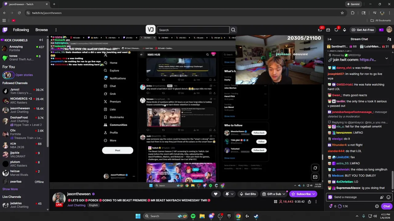Open the notifications inbox tray icon

click(328, 30)
